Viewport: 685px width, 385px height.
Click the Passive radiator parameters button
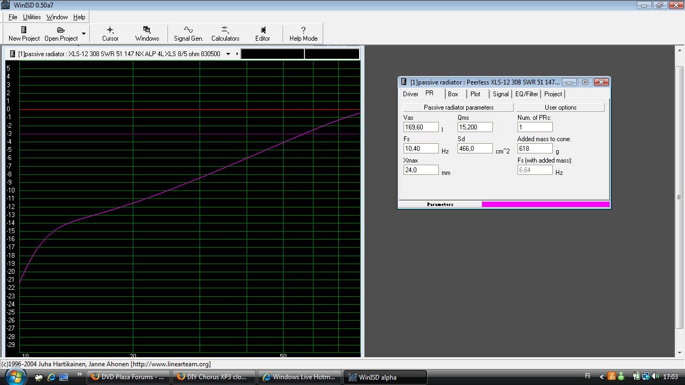pos(459,107)
